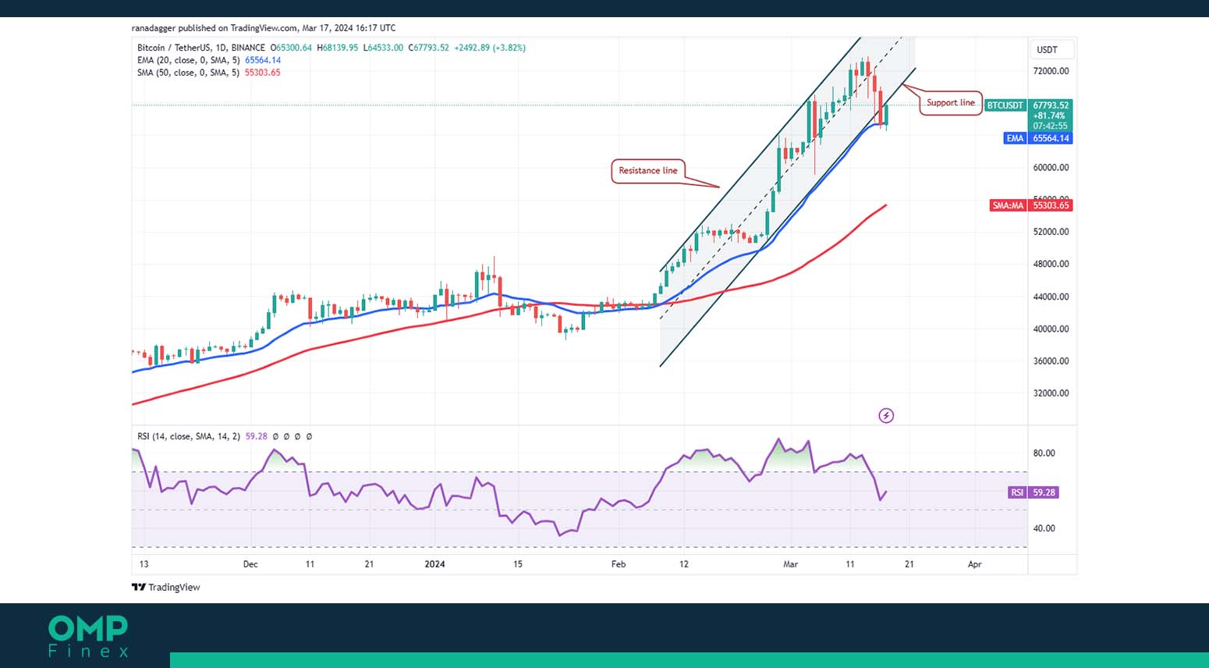
Task: Click the red SMA:MA label tag
Action: click(x=1008, y=205)
